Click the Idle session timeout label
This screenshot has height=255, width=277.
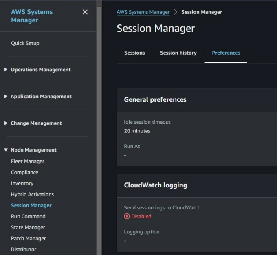pyautogui.click(x=147, y=122)
